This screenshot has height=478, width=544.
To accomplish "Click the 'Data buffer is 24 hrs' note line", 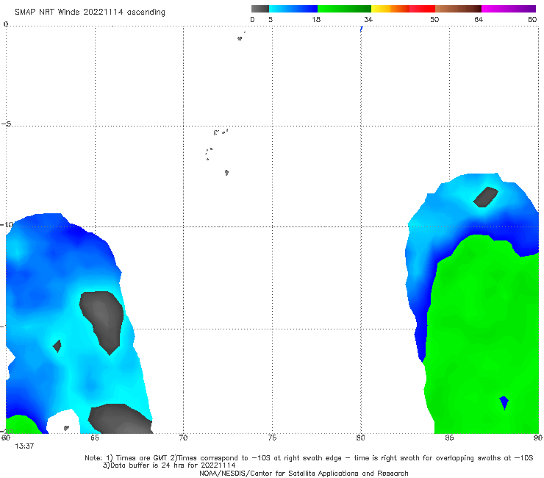I will [x=169, y=465].
